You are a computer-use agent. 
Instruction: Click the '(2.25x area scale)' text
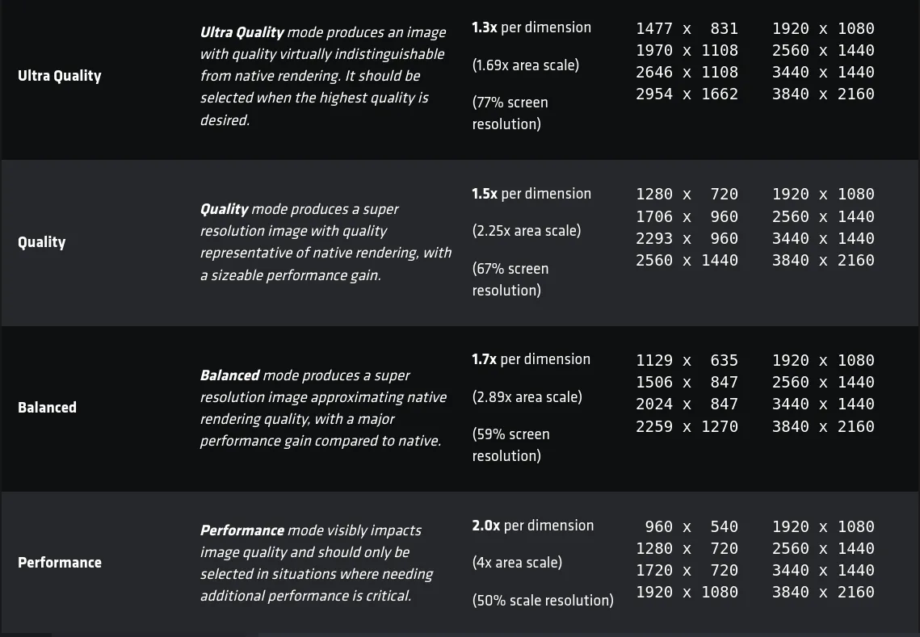(525, 231)
